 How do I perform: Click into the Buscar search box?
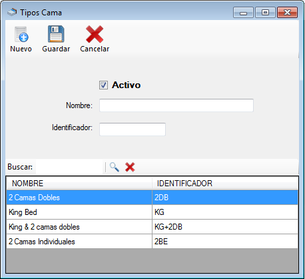click(69, 167)
